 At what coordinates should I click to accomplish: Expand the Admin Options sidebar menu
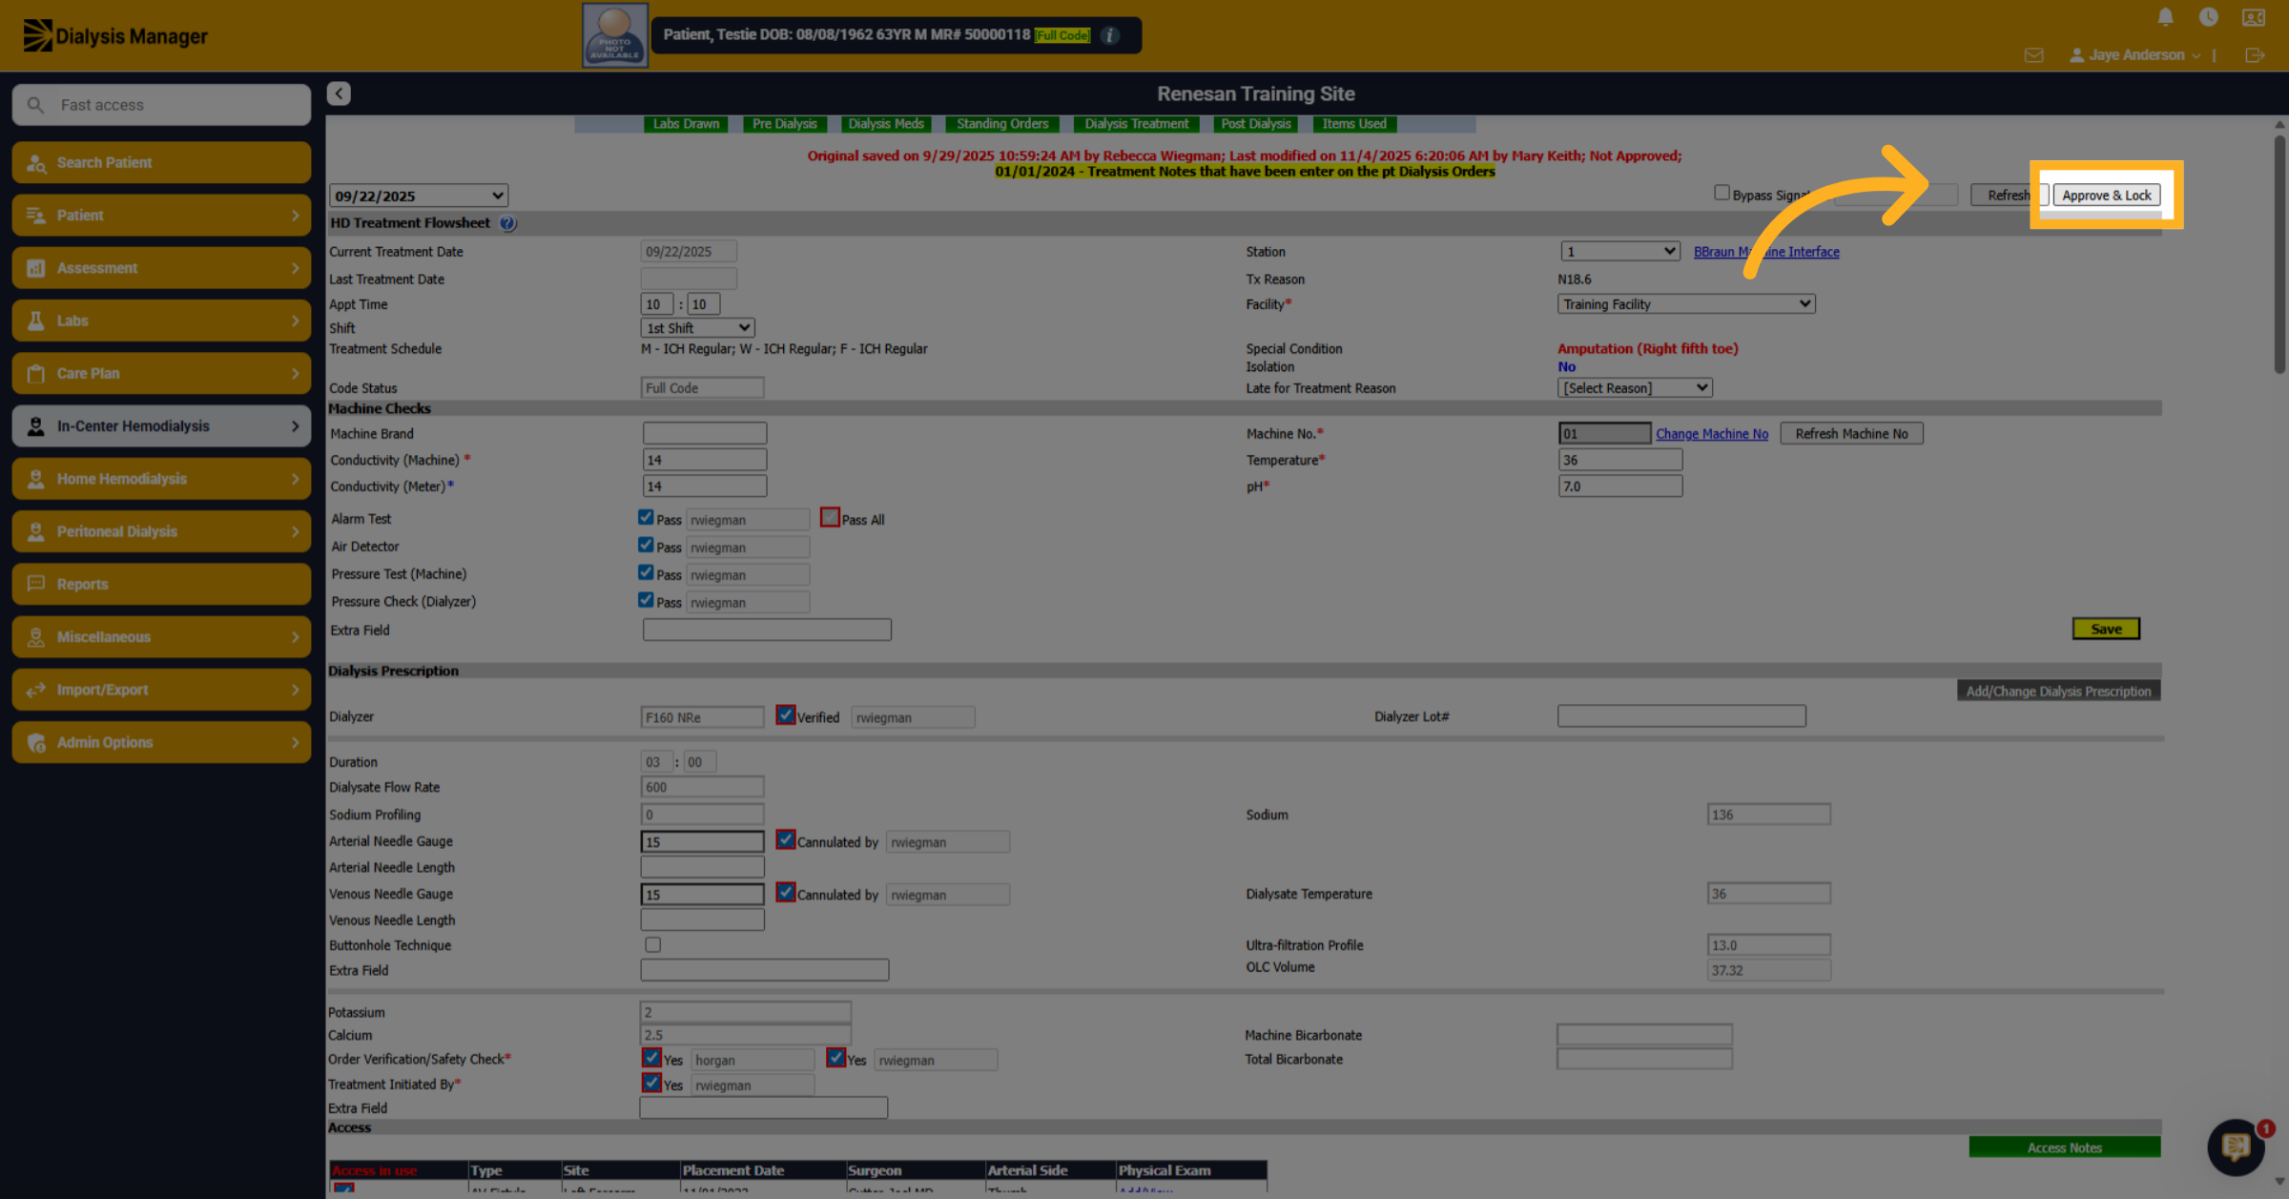point(161,742)
